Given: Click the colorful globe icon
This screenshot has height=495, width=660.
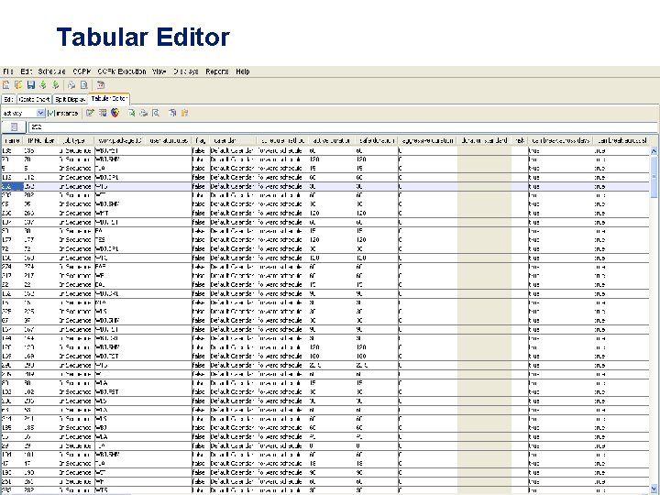Looking at the screenshot, I should coord(115,113).
